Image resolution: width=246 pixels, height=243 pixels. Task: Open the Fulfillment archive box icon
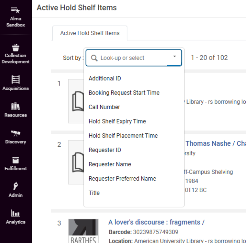click(x=15, y=160)
